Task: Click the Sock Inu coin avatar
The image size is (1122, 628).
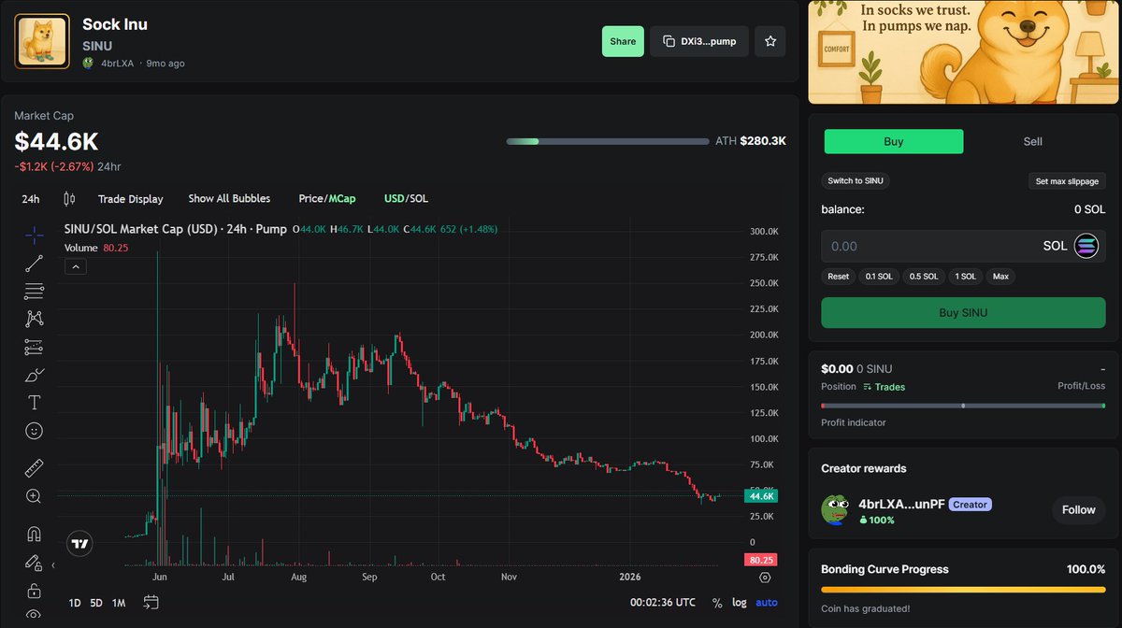Action: [42, 41]
